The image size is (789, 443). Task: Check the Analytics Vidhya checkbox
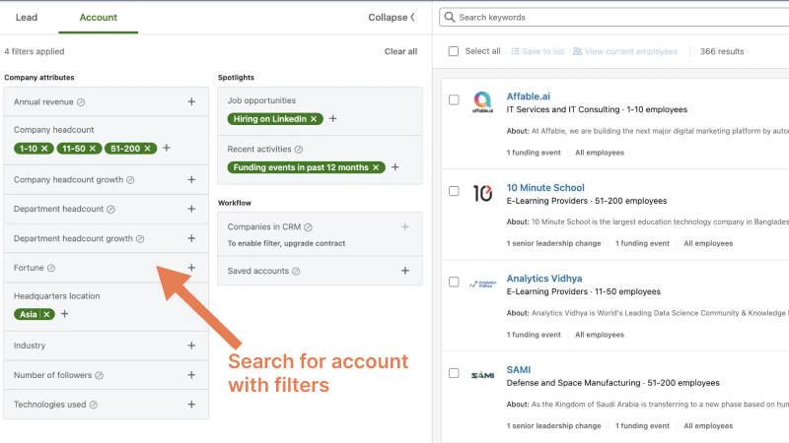coord(454,282)
